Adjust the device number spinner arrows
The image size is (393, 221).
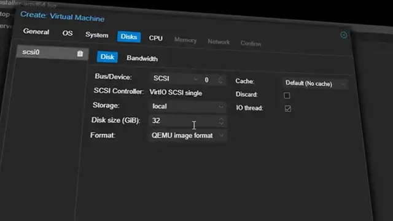coord(220,80)
